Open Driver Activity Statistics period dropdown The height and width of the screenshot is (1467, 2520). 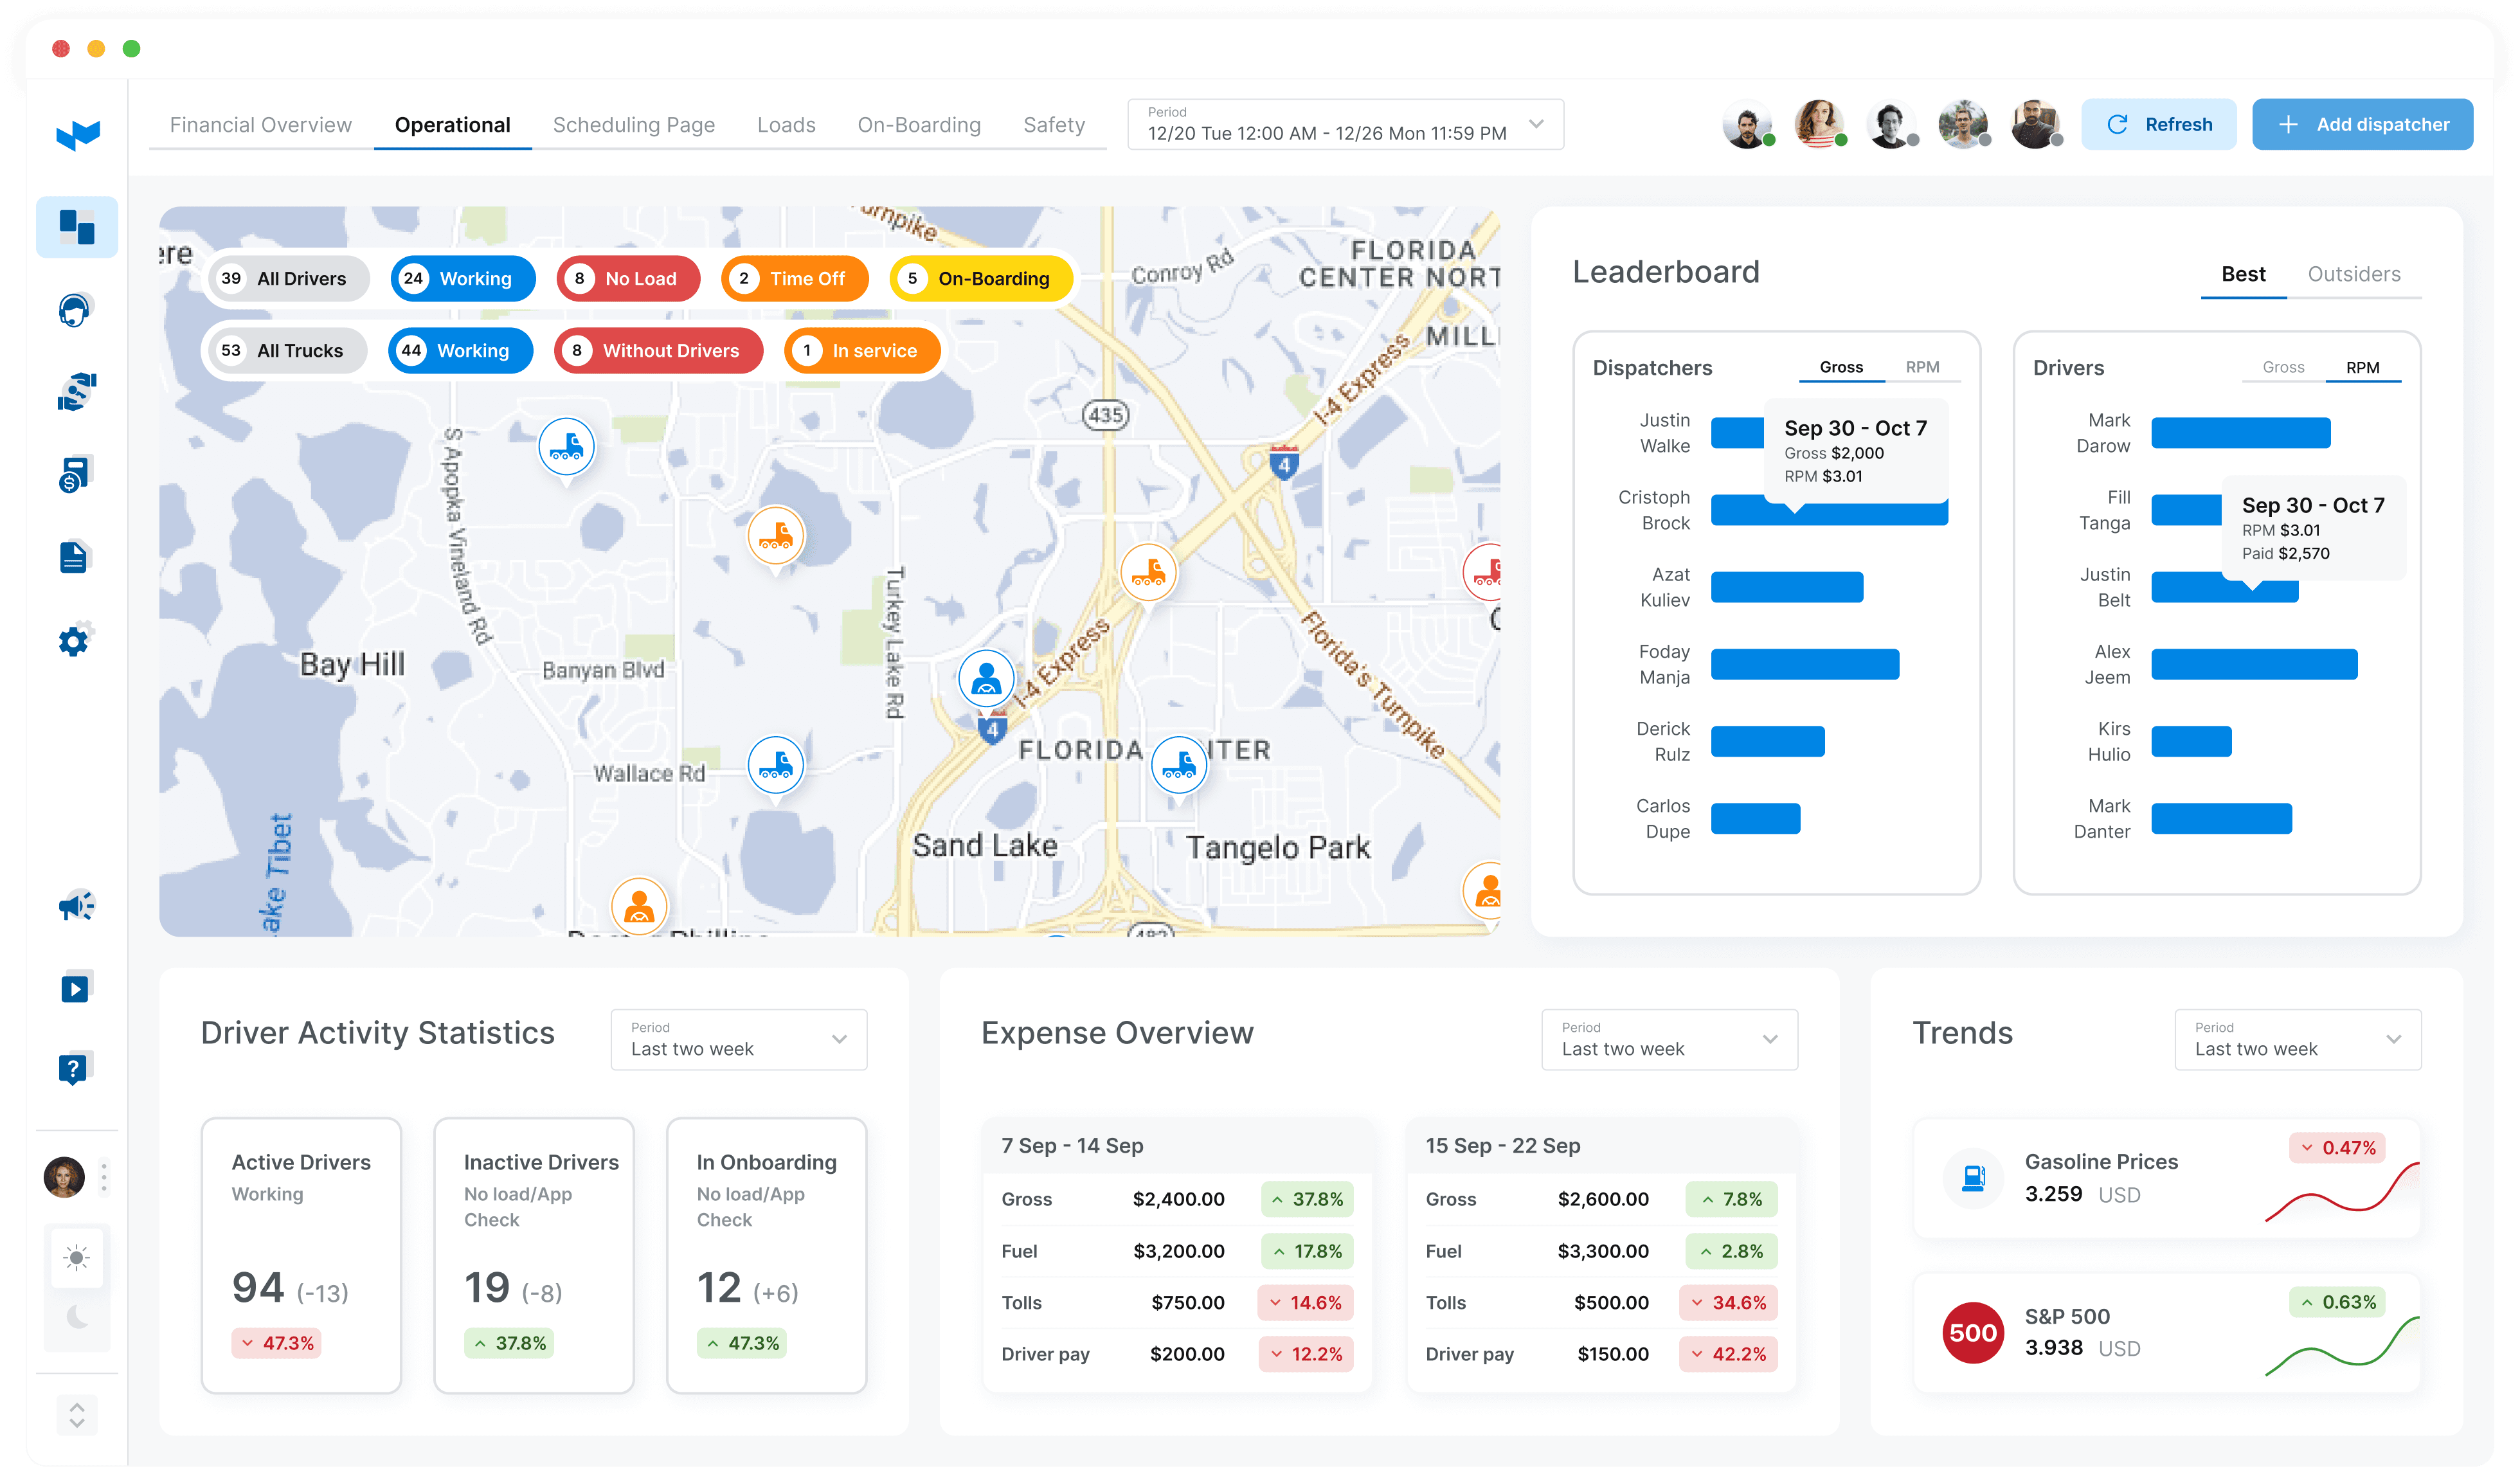coord(739,1039)
